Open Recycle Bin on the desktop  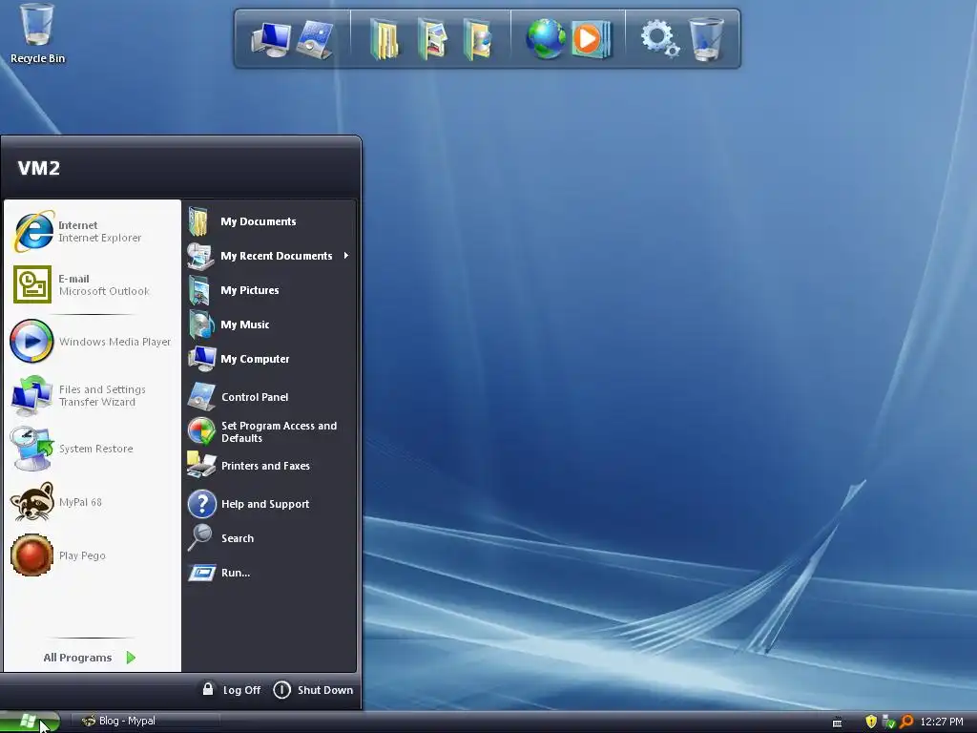[37, 33]
